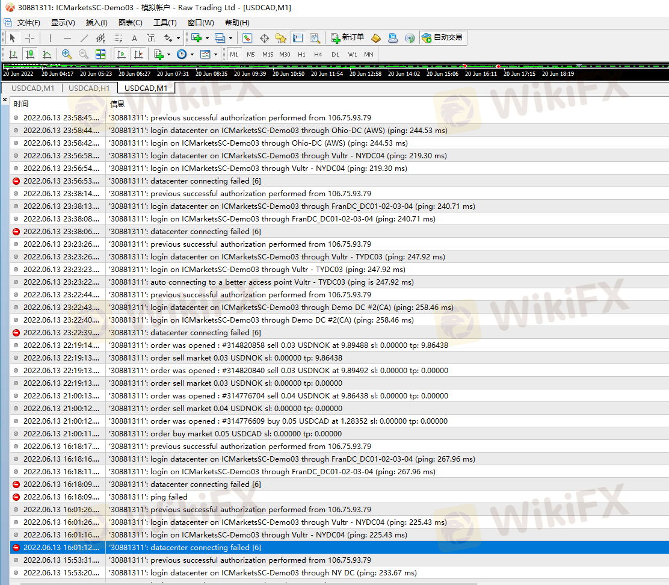The height and width of the screenshot is (585, 669).
Task: Select the text label tool
Action: [152, 38]
